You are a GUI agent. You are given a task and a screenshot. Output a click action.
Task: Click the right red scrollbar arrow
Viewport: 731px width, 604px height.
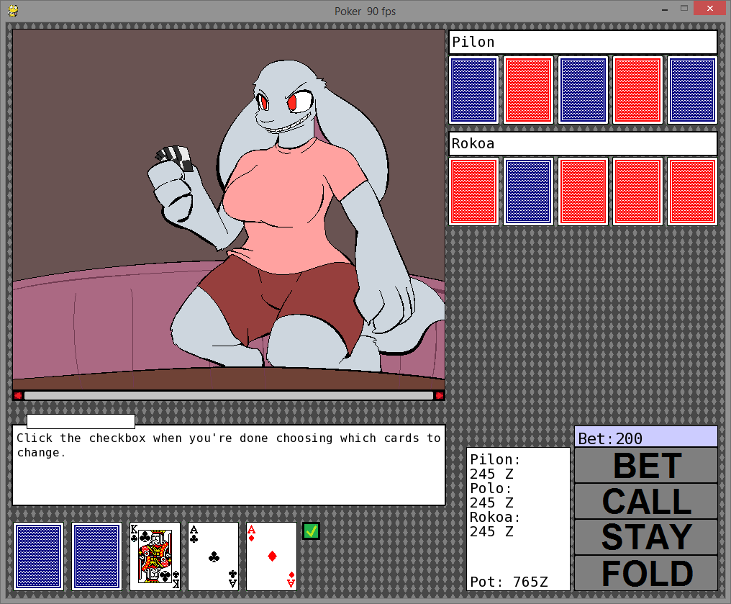pyautogui.click(x=439, y=395)
